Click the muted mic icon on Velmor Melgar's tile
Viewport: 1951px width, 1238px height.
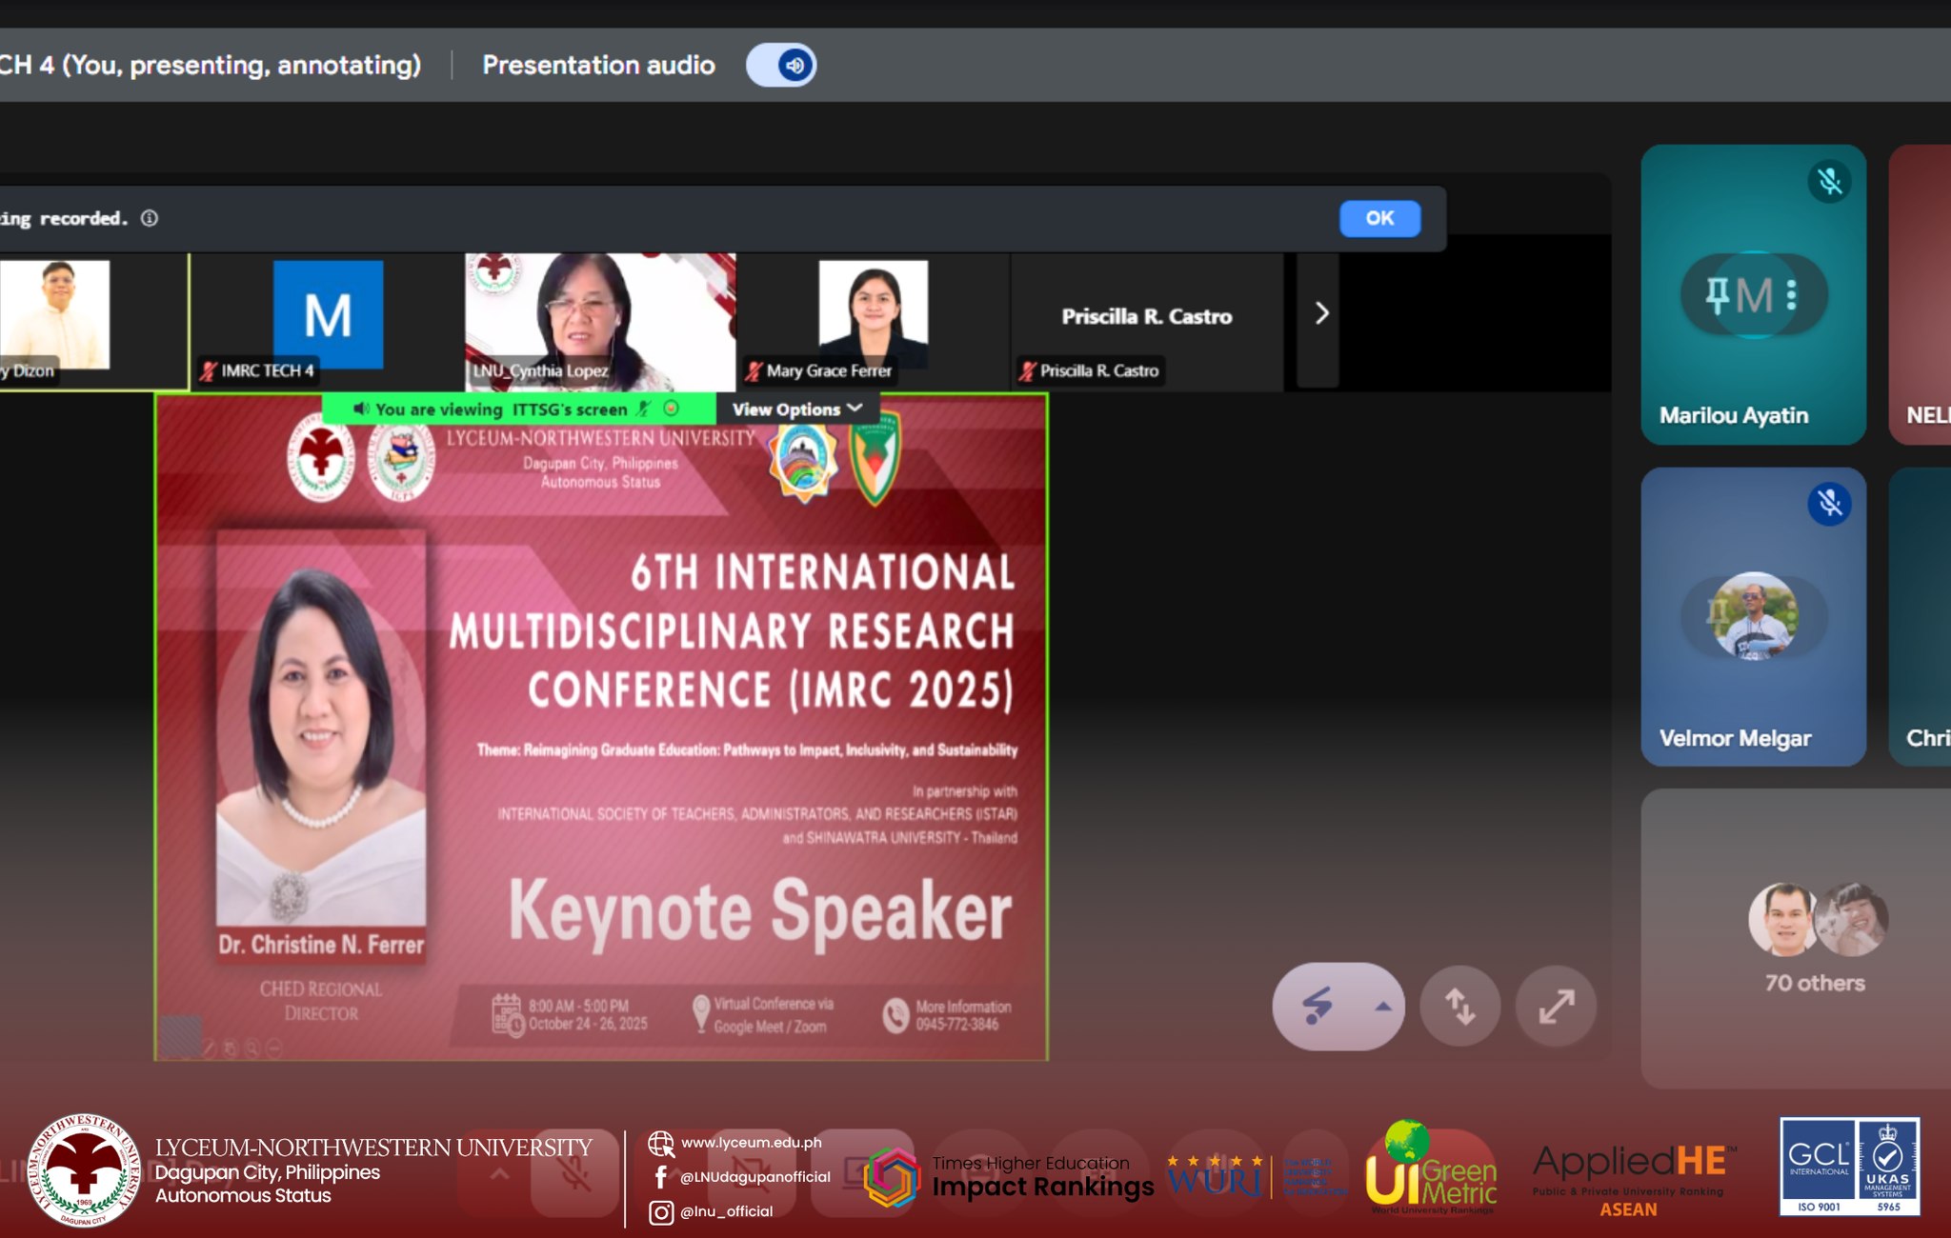pyautogui.click(x=1829, y=503)
